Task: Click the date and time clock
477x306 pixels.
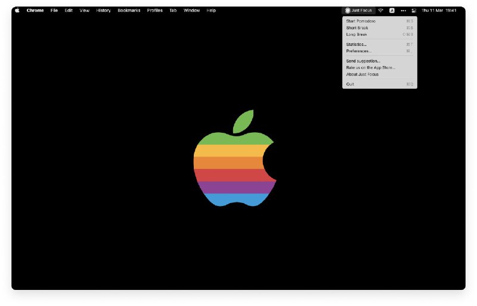Action: click(x=439, y=11)
